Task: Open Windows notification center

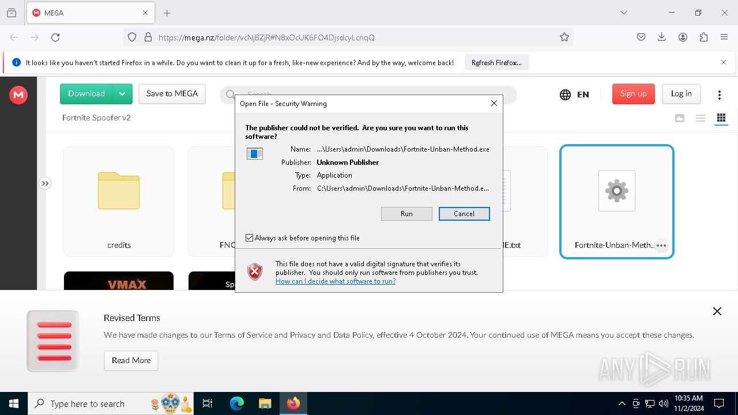Action: click(719, 403)
